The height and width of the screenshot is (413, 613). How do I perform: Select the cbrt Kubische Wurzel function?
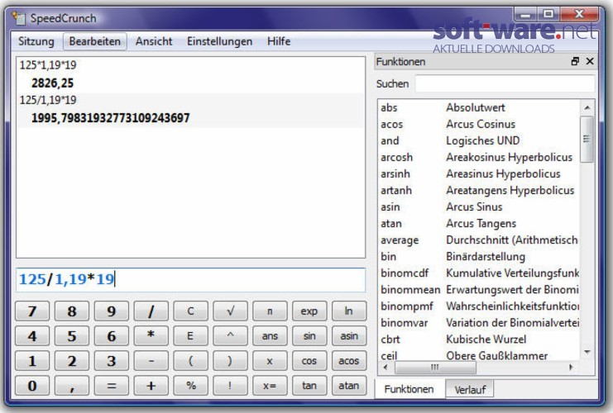[x=479, y=339]
